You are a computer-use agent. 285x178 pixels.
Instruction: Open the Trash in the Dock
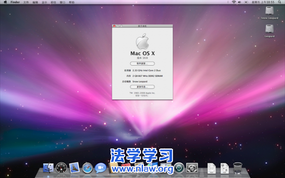pyautogui.click(x=237, y=168)
